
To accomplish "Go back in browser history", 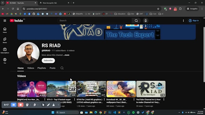I will (3, 9).
